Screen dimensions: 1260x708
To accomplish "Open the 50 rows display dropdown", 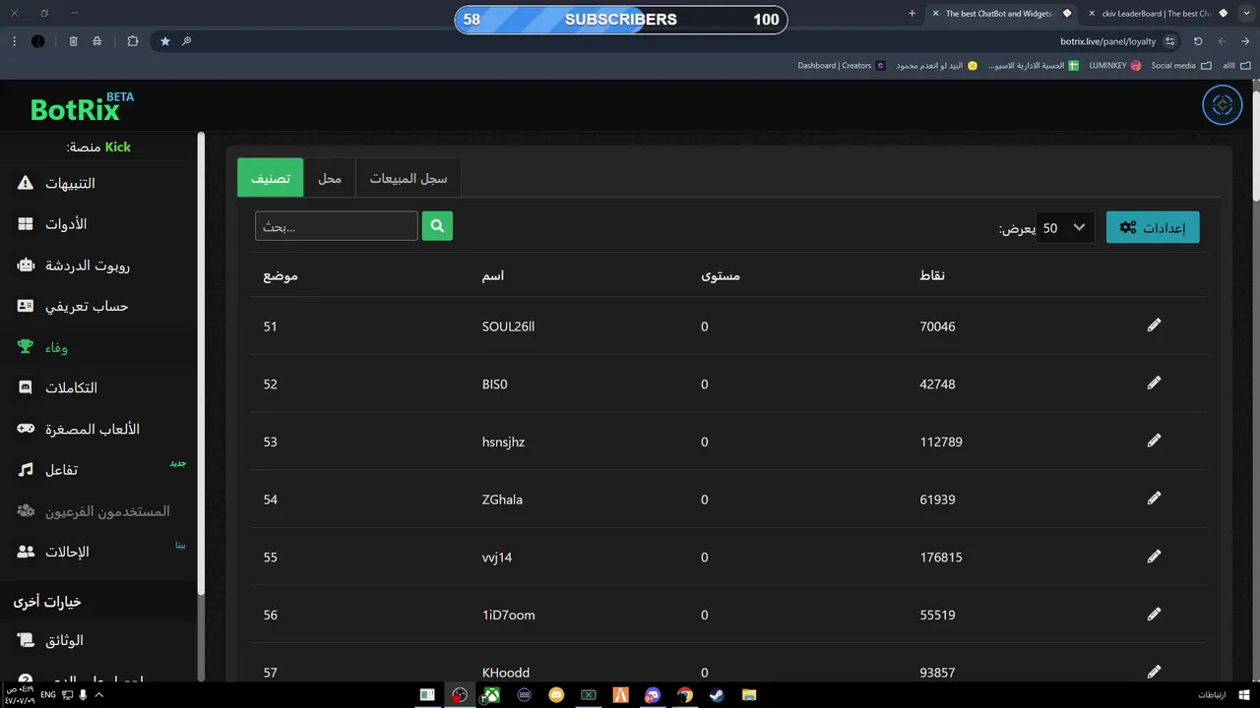I will (1065, 228).
